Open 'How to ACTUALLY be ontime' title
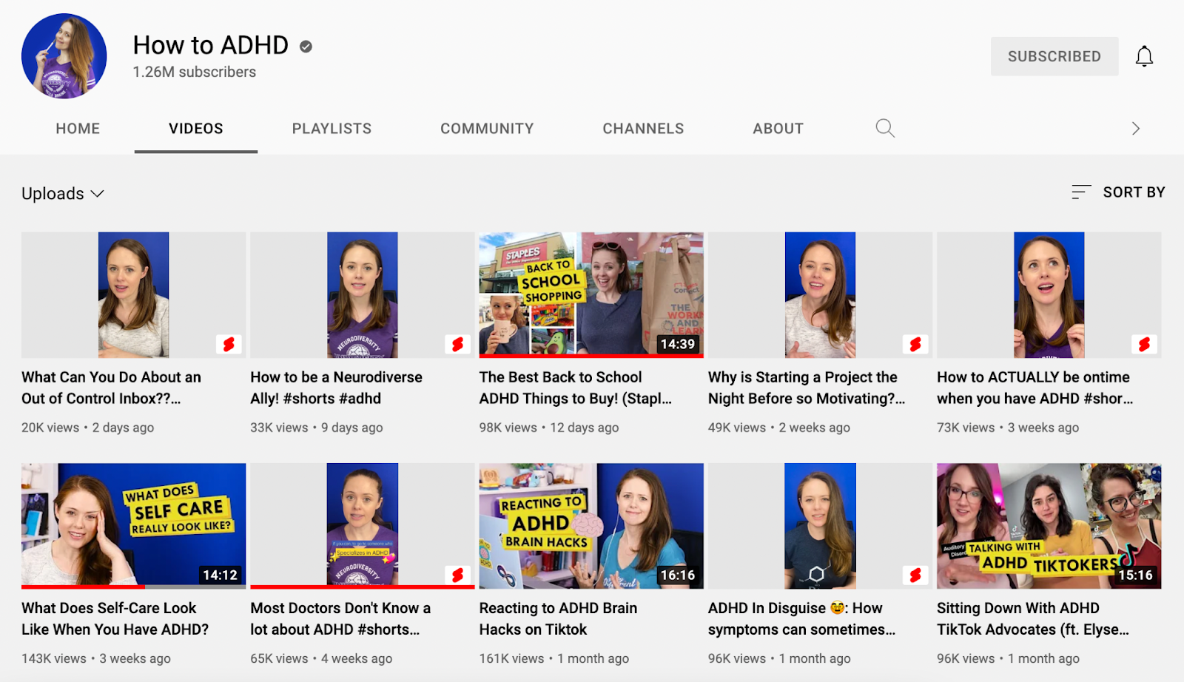This screenshot has height=682, width=1184. pyautogui.click(x=1035, y=388)
